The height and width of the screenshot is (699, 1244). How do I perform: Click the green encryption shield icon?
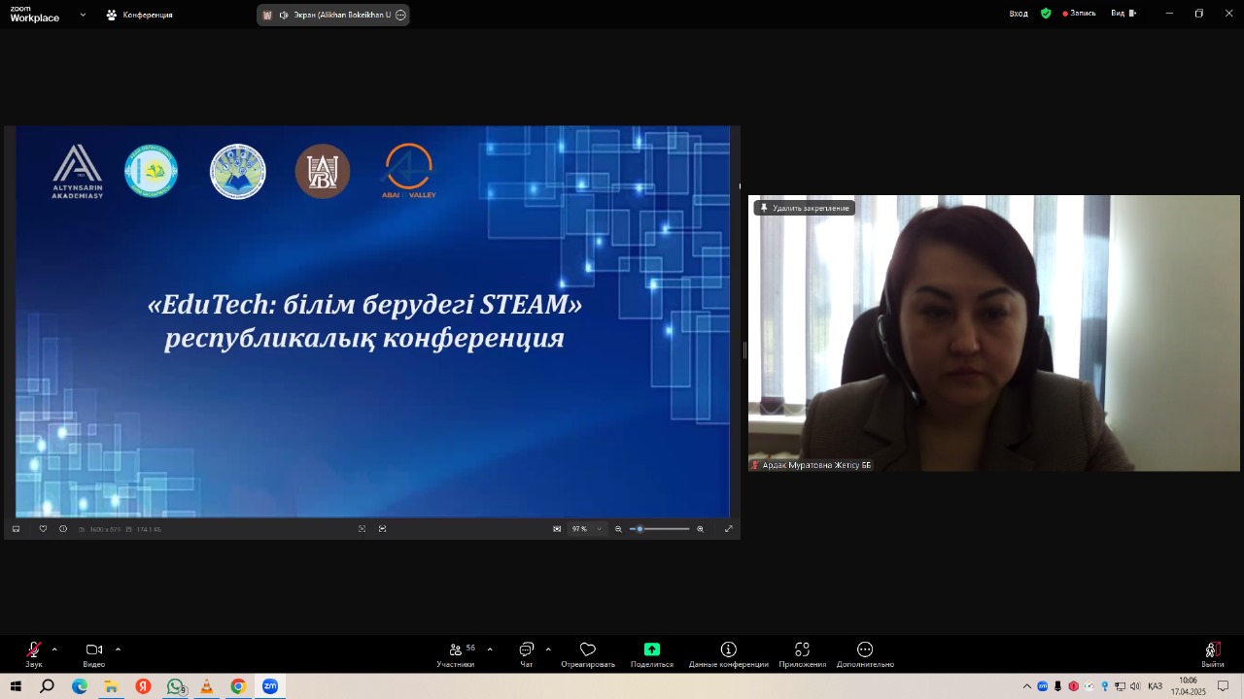point(1046,14)
